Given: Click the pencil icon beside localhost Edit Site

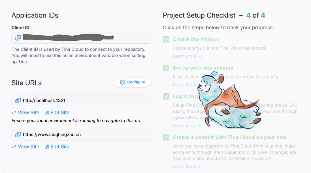Looking at the screenshot, I should [x=47, y=113].
